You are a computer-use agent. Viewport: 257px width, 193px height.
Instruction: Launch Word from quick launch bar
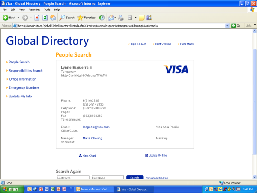click(x=47, y=189)
